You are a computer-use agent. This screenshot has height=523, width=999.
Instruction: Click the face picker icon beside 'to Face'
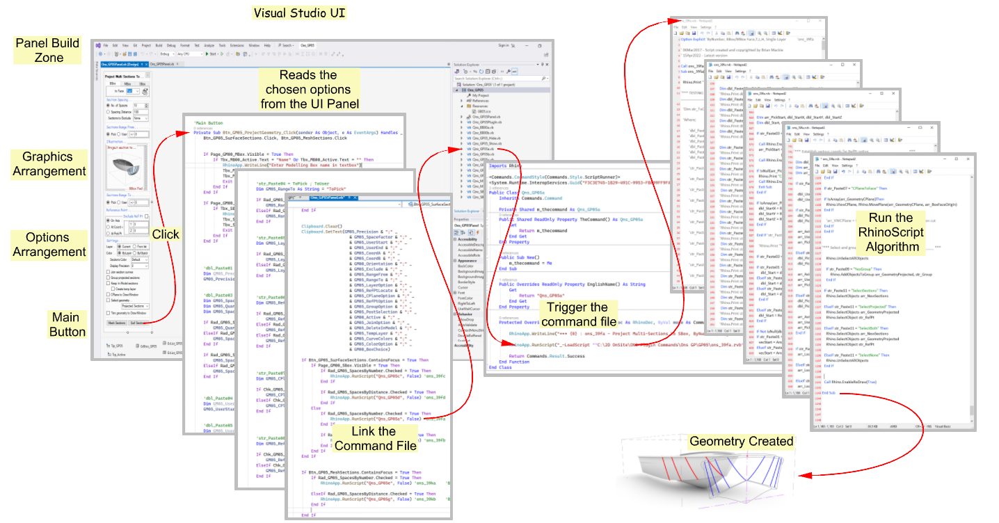coord(145,91)
